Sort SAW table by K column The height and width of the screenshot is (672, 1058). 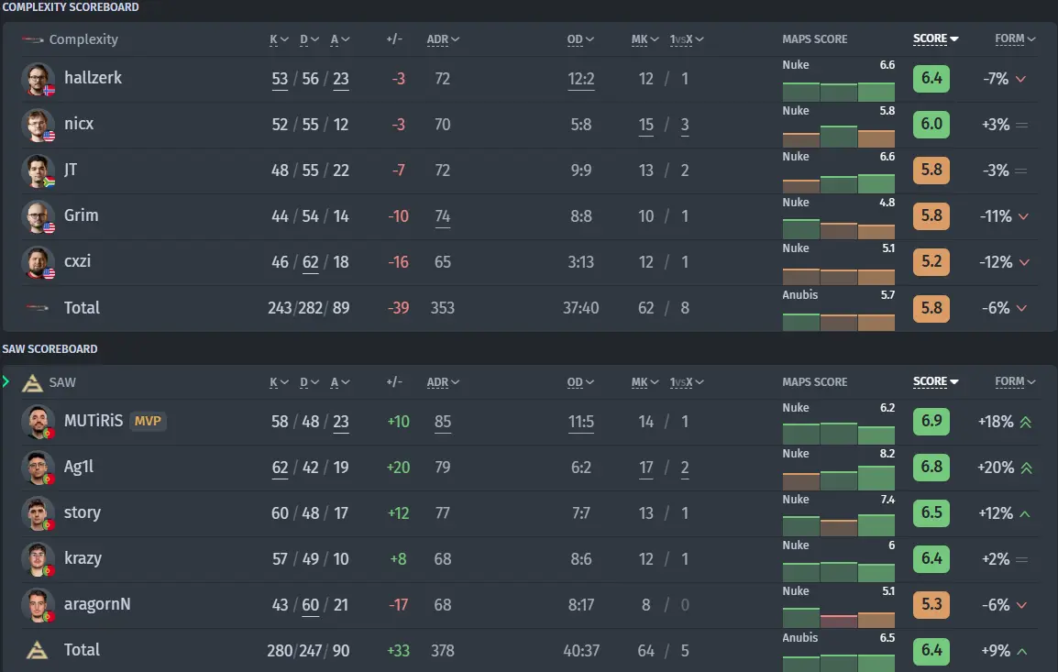pos(279,382)
